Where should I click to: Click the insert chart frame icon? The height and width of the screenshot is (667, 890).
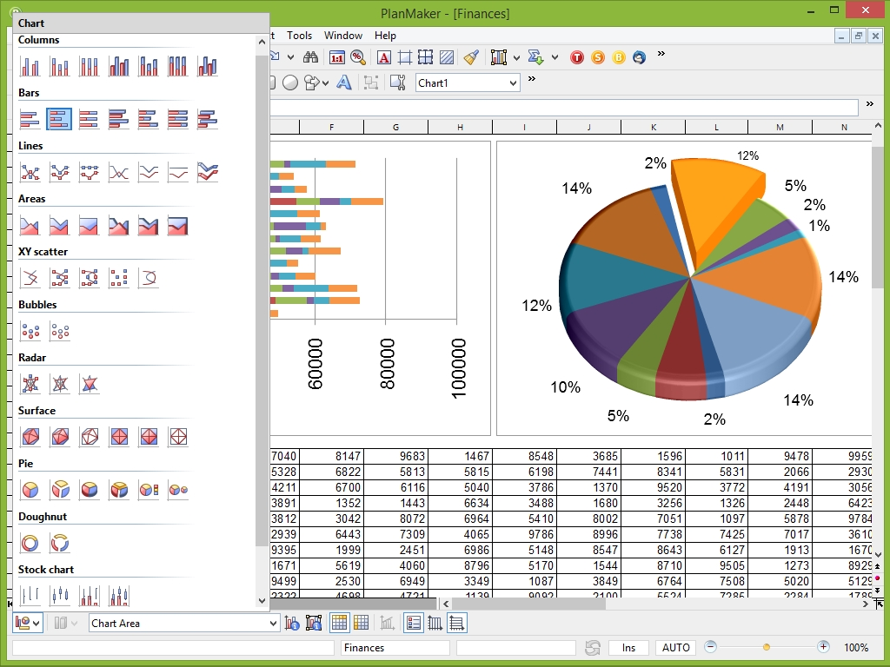pyautogui.click(x=498, y=57)
